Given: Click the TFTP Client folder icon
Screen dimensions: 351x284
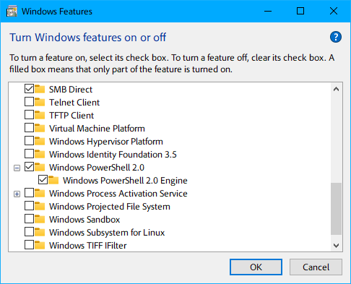Looking at the screenshot, I should click(x=40, y=115).
